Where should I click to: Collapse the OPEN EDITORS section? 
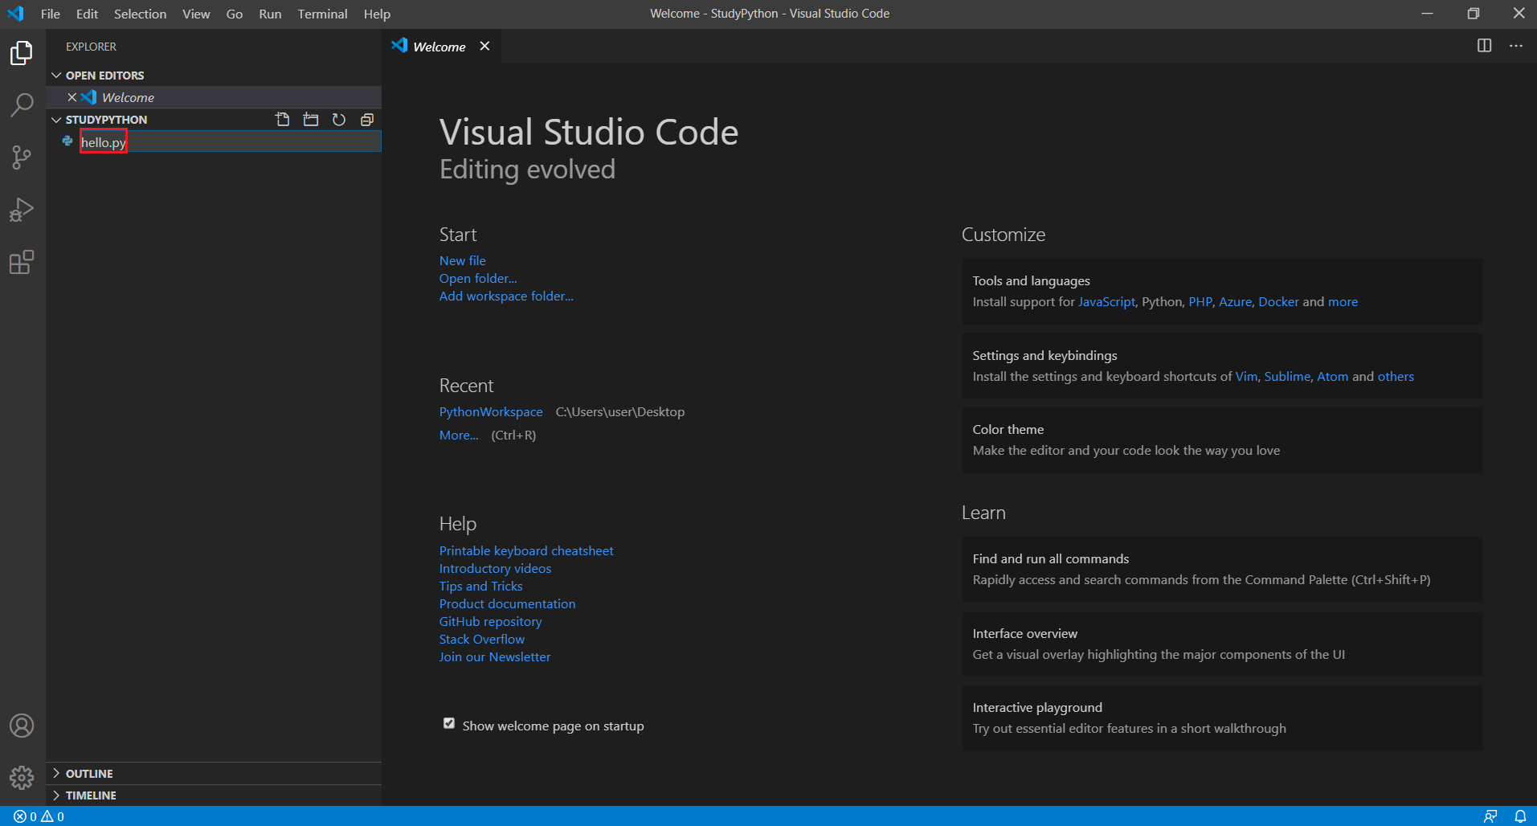click(56, 76)
